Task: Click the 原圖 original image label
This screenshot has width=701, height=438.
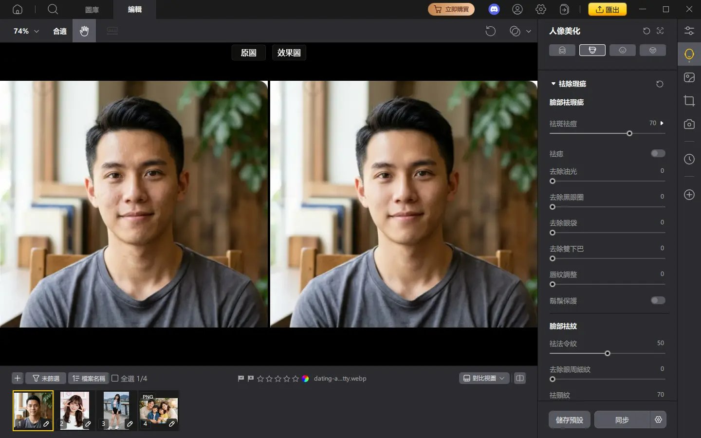Action: [x=248, y=53]
